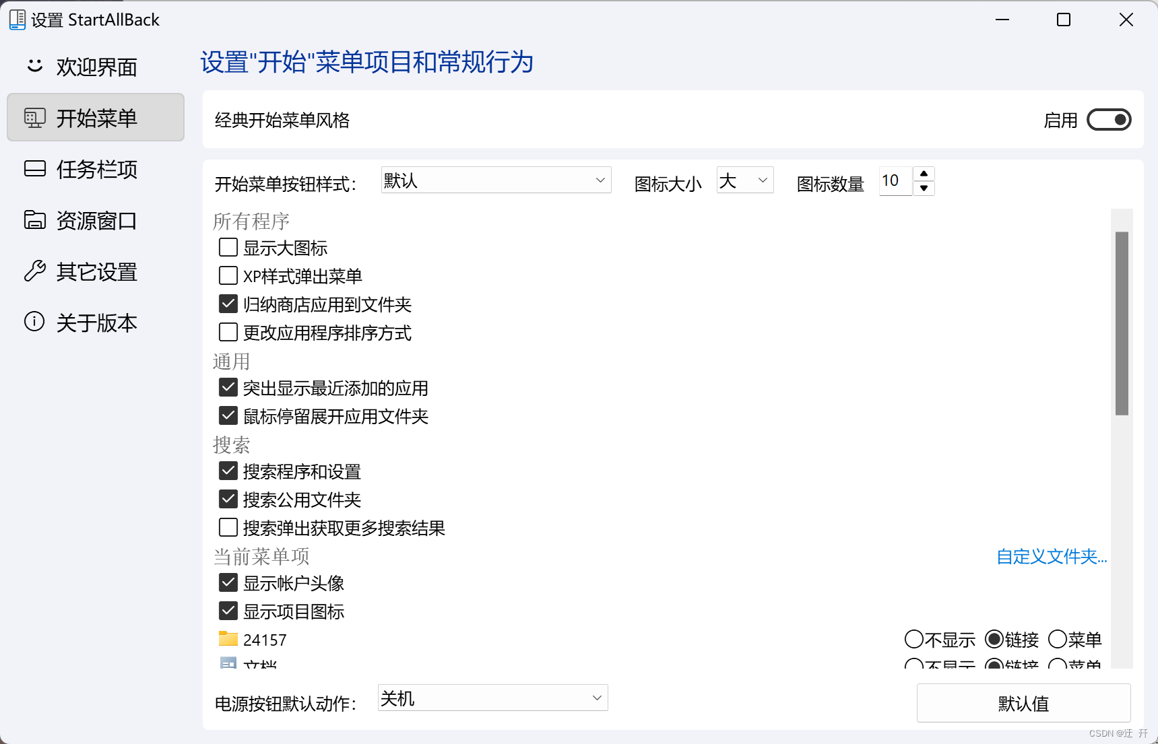The height and width of the screenshot is (744, 1158).
Task: Open the 图标大小 dropdown
Action: [x=745, y=180]
